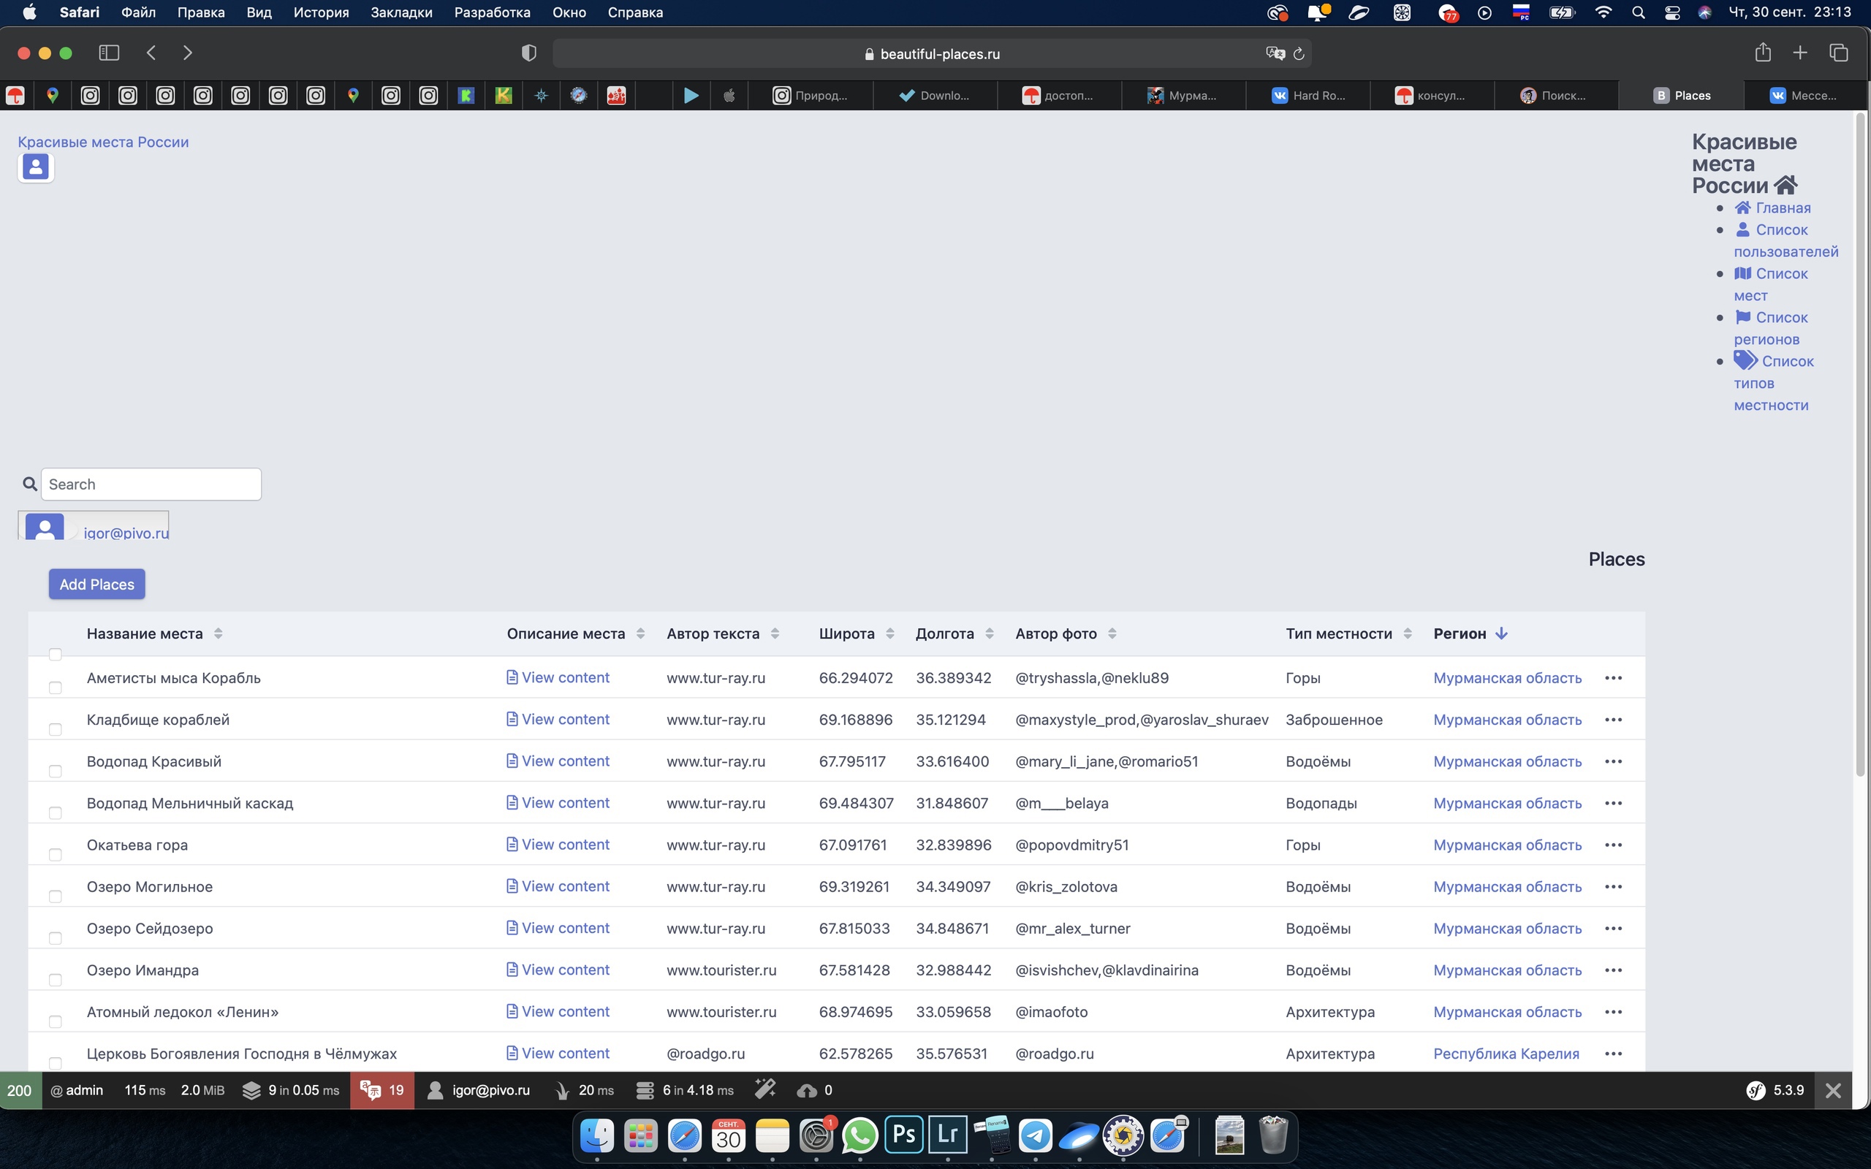Click the Twig templates icon showing 9 in 0.05 ms
1871x1169 pixels.
tap(290, 1090)
